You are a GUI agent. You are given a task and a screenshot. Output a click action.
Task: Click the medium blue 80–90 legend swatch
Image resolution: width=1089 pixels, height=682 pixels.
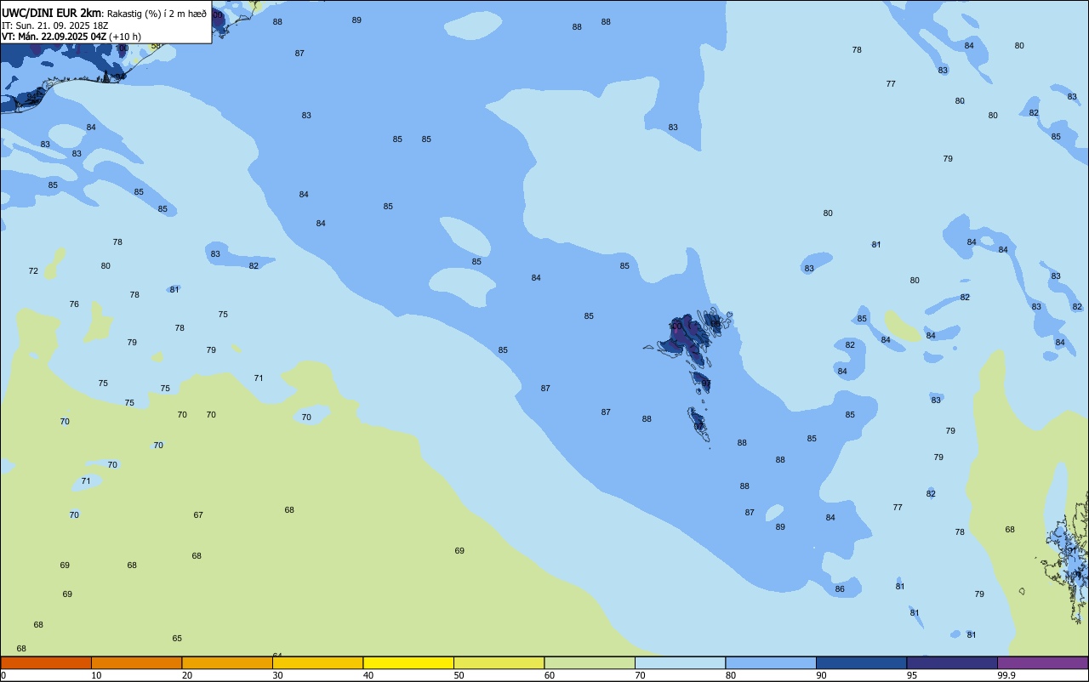[771, 662]
